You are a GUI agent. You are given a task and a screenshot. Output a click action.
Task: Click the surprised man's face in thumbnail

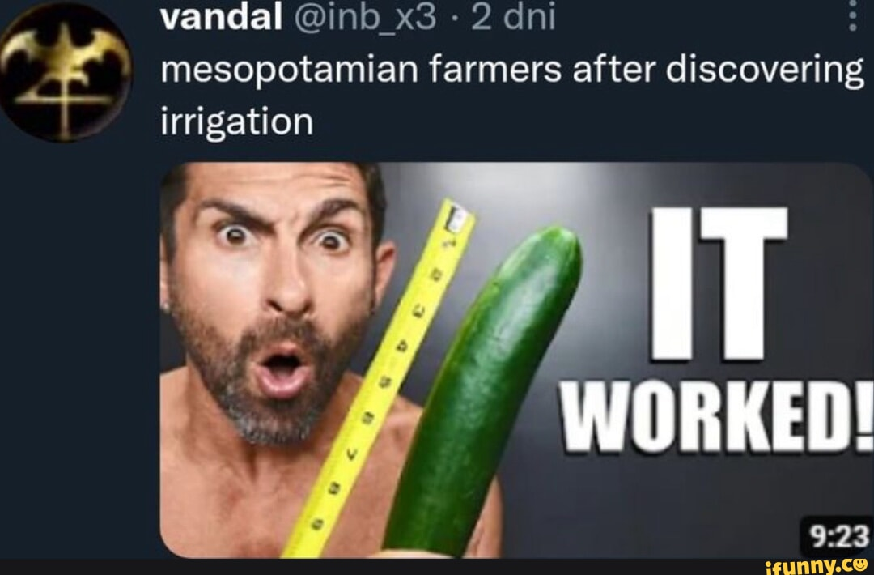274,301
